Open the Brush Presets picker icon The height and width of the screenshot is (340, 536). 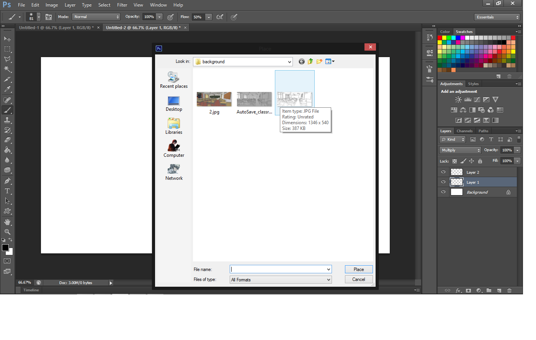coord(34,17)
